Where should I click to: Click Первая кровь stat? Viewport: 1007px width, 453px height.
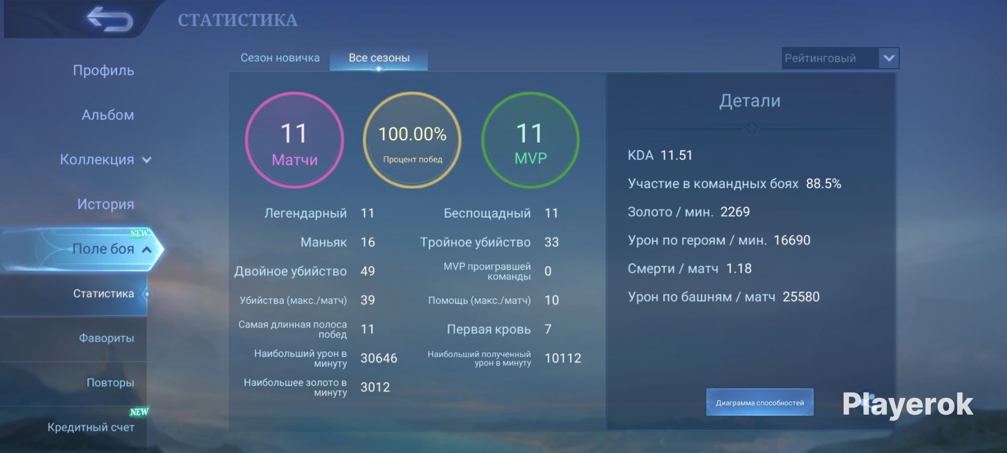pos(499,329)
